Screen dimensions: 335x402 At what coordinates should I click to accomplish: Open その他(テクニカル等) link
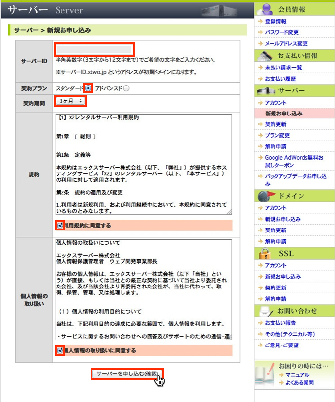pyautogui.click(x=290, y=334)
